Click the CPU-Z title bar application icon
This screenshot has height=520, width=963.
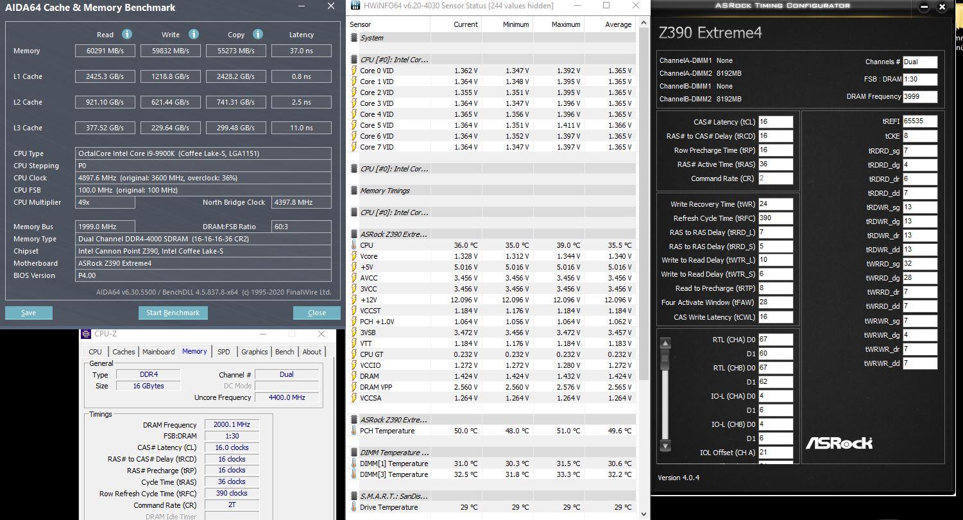[x=87, y=334]
